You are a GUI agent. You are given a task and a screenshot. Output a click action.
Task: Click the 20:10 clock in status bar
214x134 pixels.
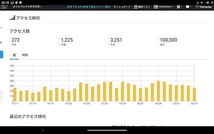coord(5,3)
